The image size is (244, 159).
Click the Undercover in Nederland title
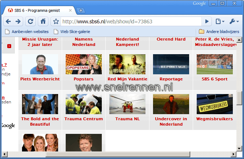(171, 122)
